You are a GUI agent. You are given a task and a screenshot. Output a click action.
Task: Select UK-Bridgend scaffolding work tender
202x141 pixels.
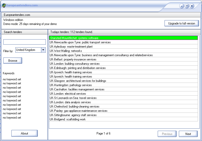123,119
